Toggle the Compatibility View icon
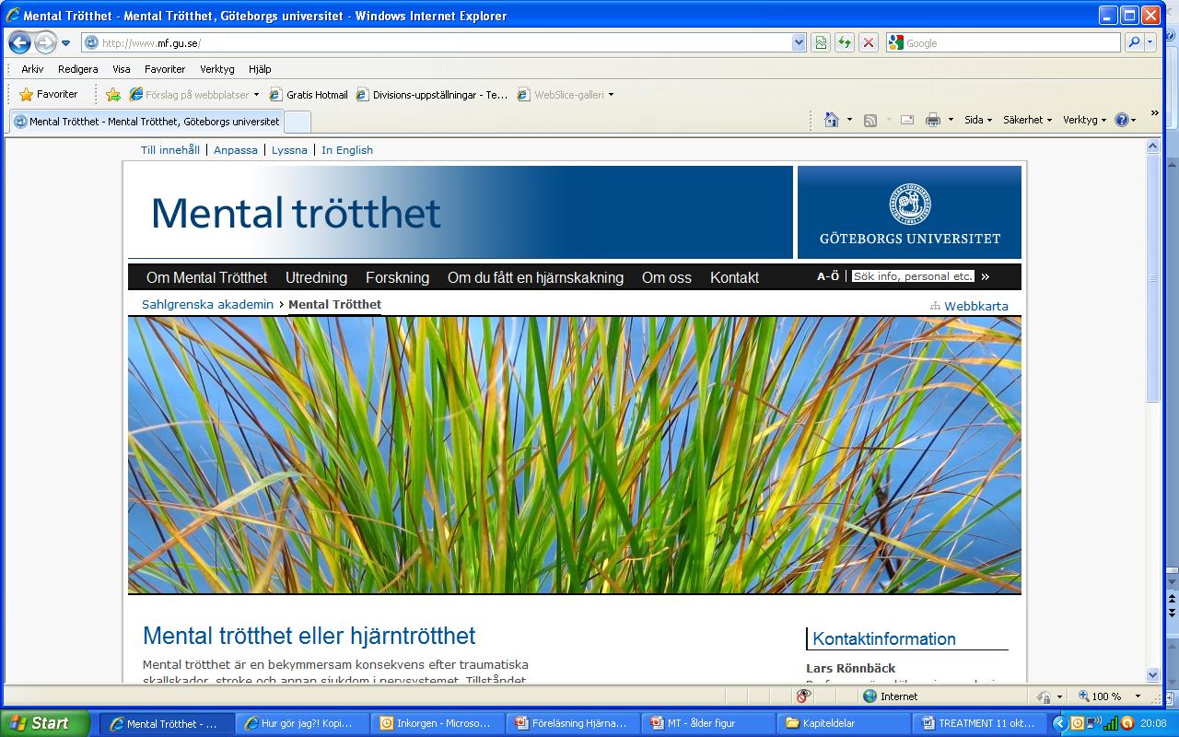The image size is (1179, 737). (821, 42)
